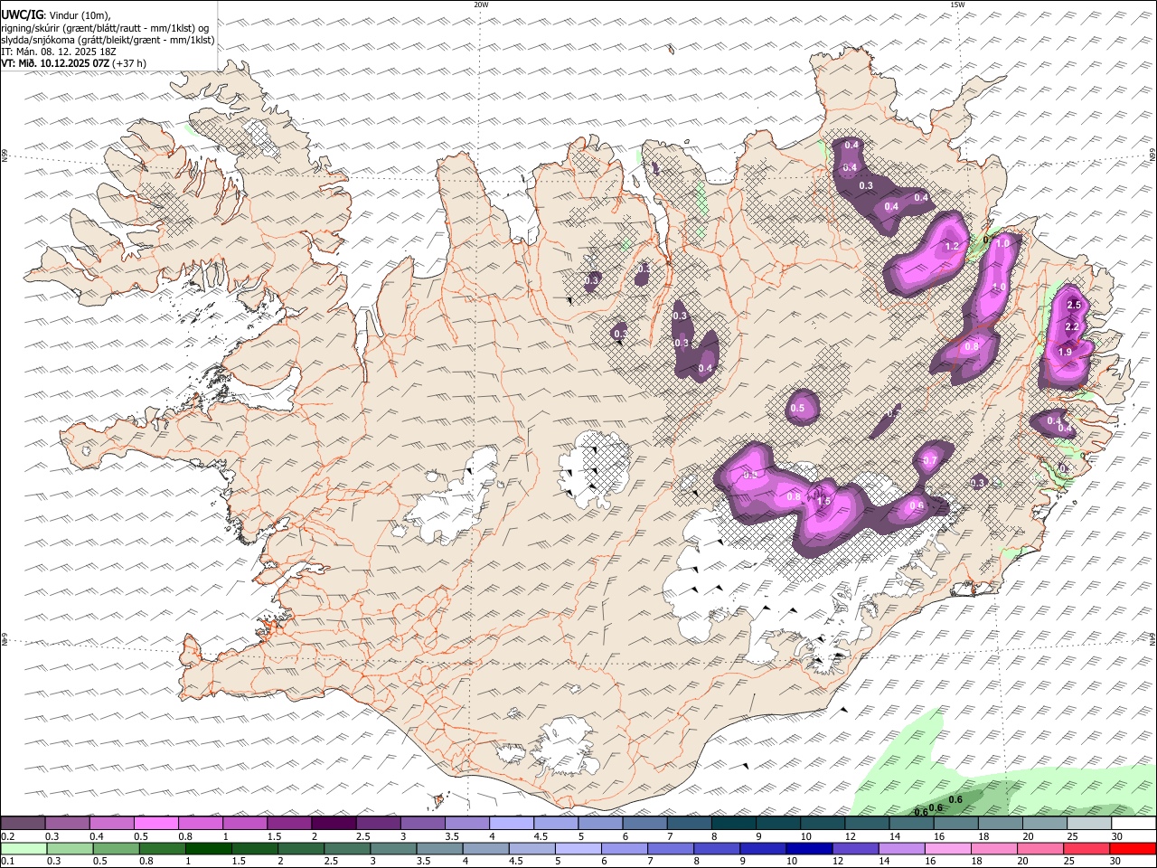The image size is (1157, 868).
Task: Click the "slydda/snjókoma (grátt/bleikt/grænt" description line
Action: pyautogui.click(x=108, y=40)
